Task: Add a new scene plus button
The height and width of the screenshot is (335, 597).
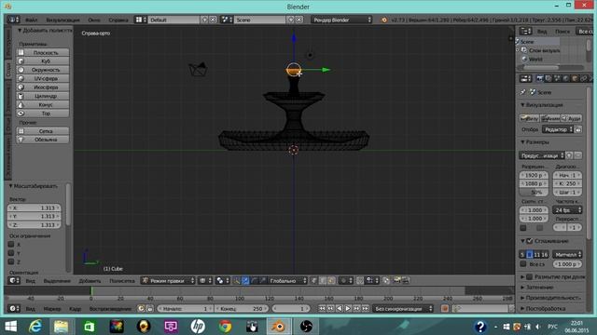Action: pos(291,20)
